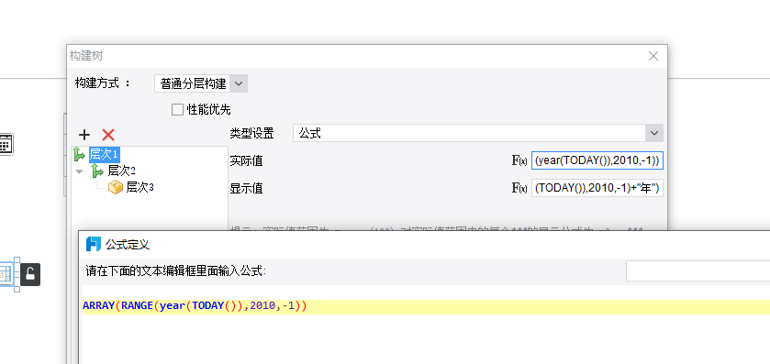Screen dimensions: 770x364
Task: Click the 层次2 branch icon
Action: pyautogui.click(x=97, y=171)
